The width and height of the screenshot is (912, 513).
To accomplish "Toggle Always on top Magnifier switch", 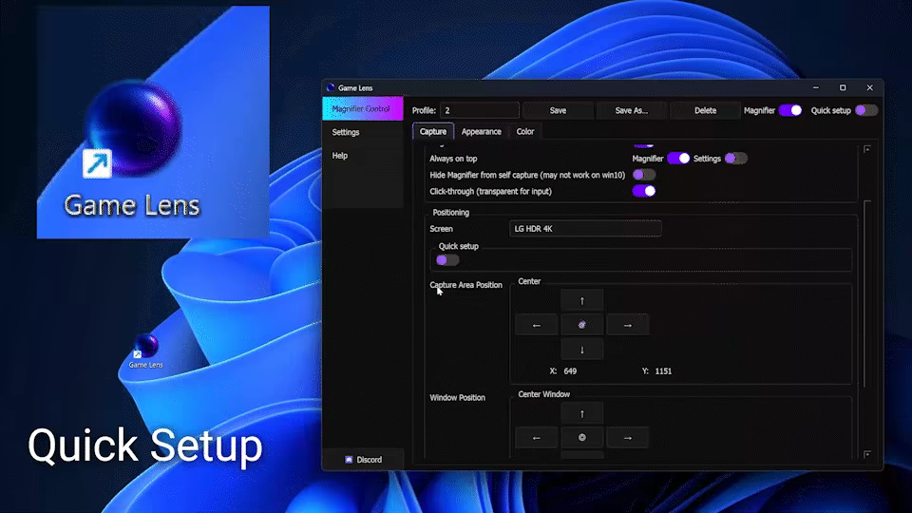I will tap(678, 159).
